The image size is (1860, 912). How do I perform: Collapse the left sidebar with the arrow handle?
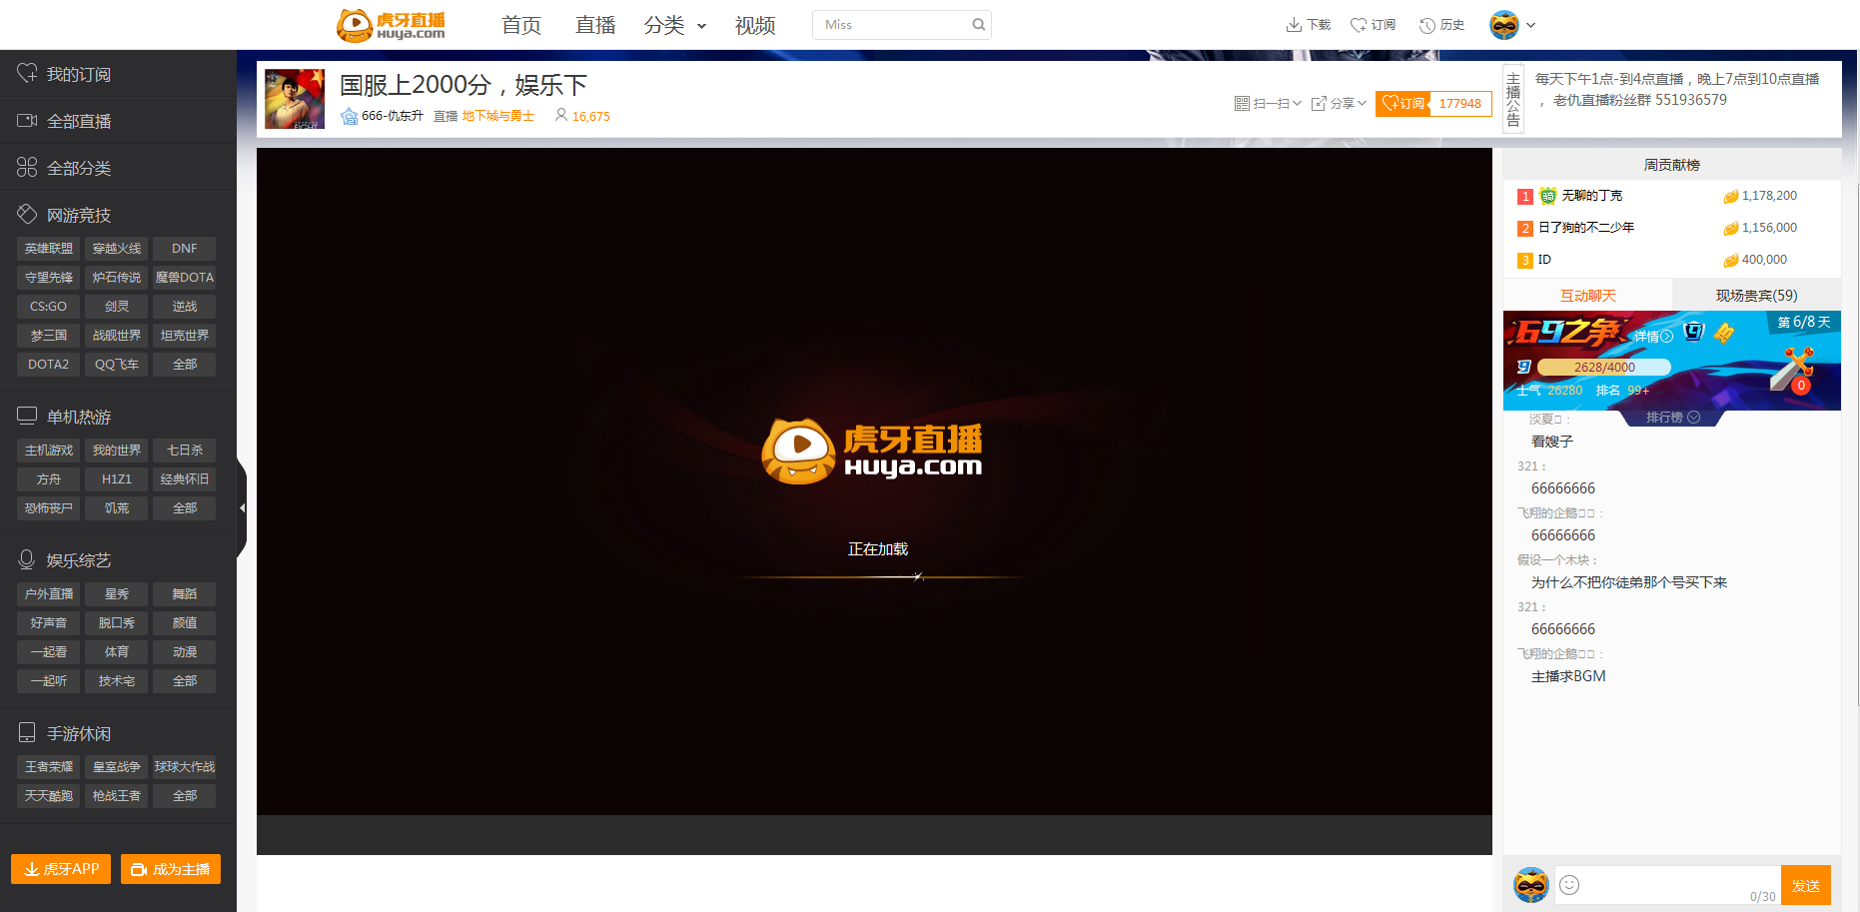(x=242, y=507)
